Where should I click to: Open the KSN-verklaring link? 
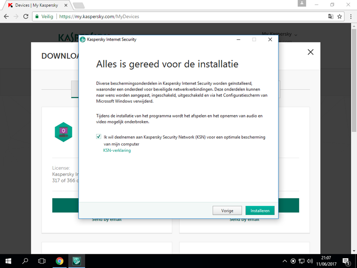[117, 151]
